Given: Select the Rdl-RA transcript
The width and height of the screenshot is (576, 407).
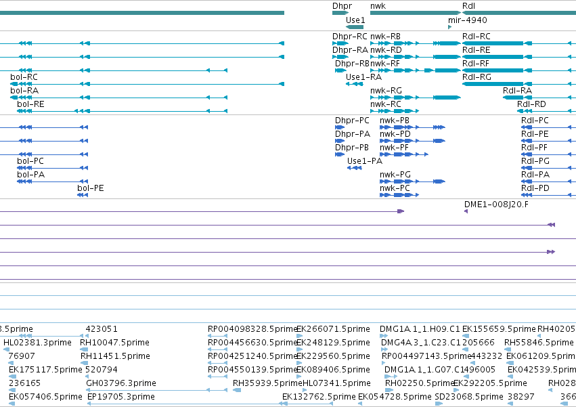Looking at the screenshot, I should tap(539, 98).
